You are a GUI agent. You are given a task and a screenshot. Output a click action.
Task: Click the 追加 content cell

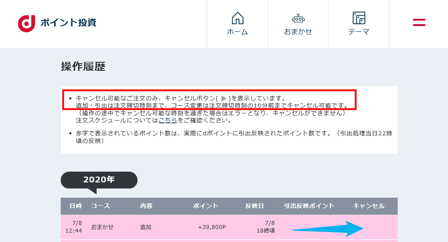tap(146, 227)
